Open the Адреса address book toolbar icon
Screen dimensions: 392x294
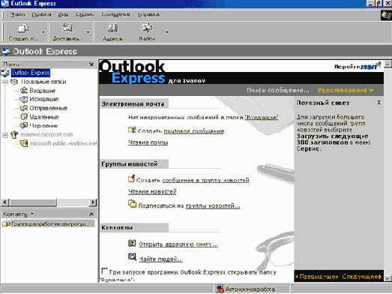pos(112,28)
